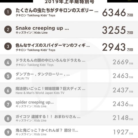
Task: Click the 2943万回 view count
Action: pos(118,47)
